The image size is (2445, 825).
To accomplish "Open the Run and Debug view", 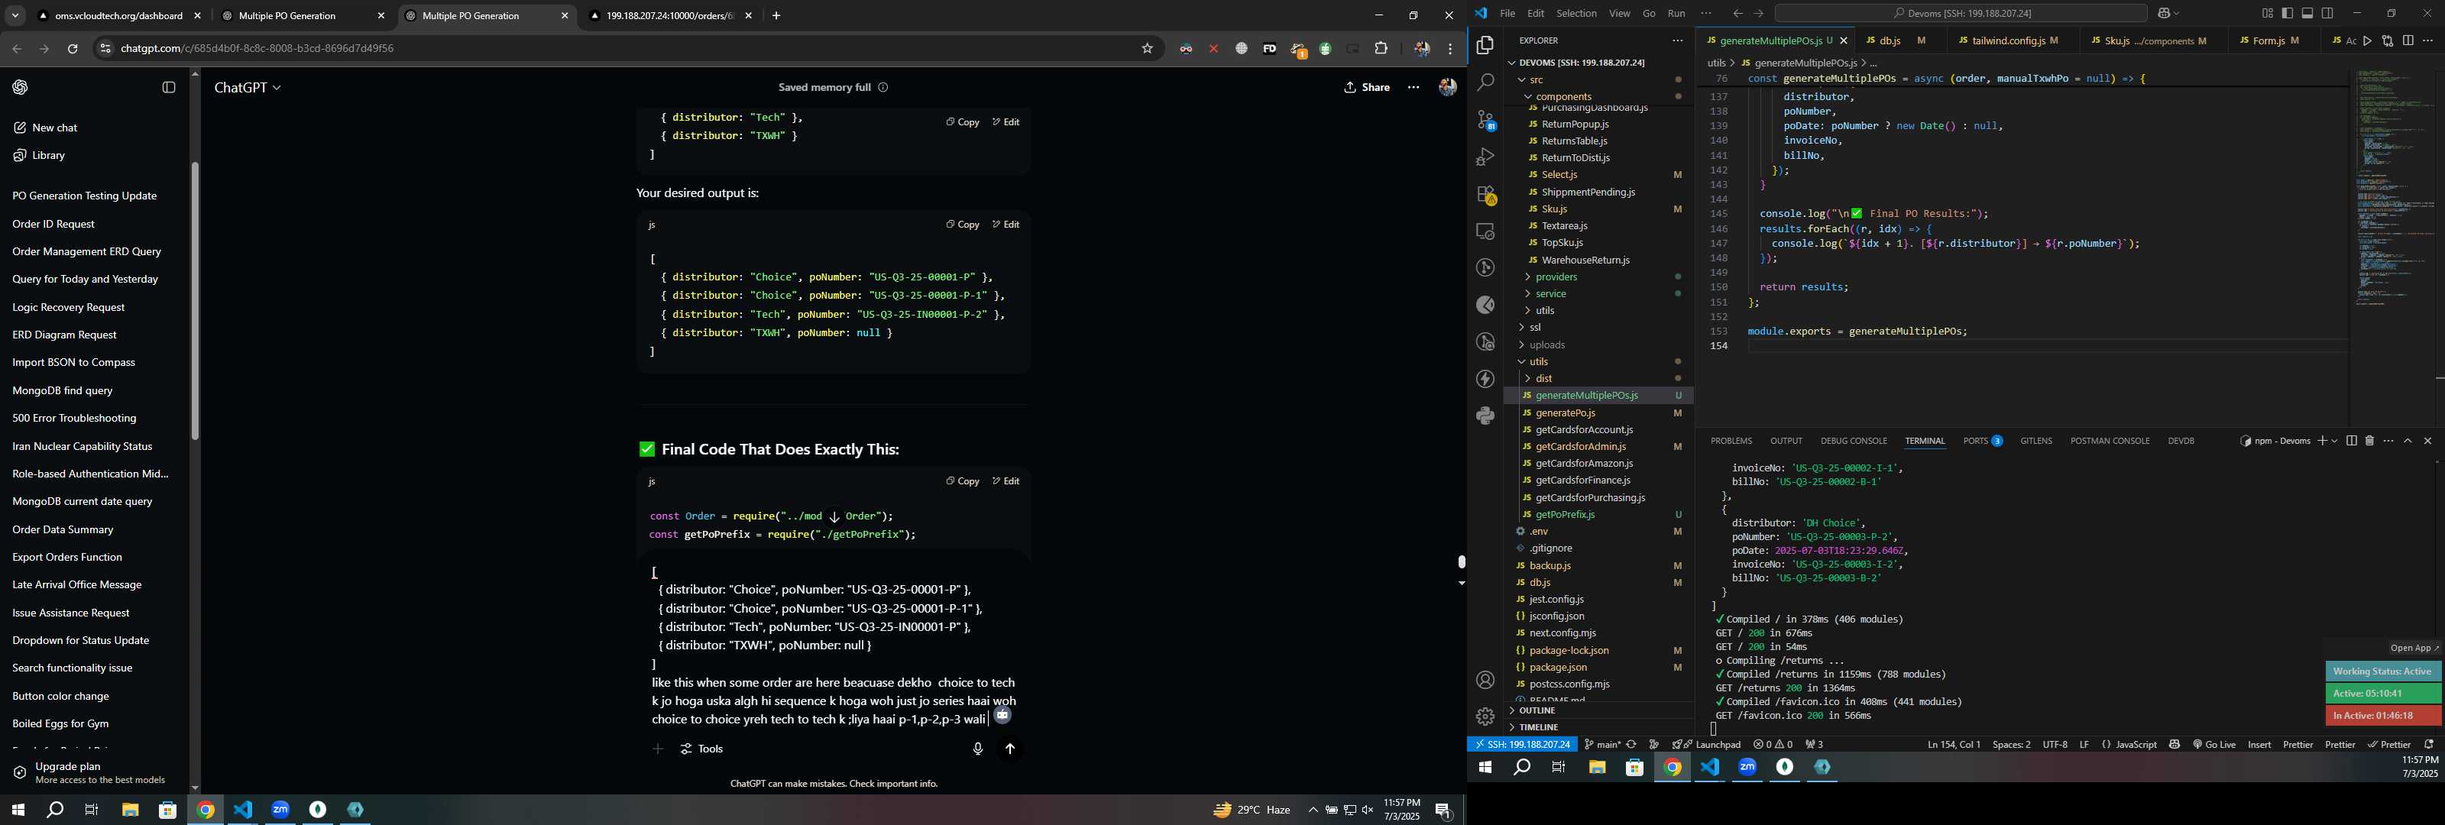I will click(x=1485, y=157).
